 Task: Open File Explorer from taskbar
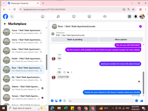(59, 108)
